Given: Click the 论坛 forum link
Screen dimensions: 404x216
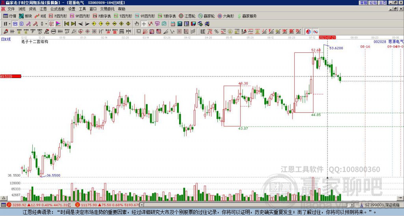Looking at the screenshot, I should click(x=373, y=3).
